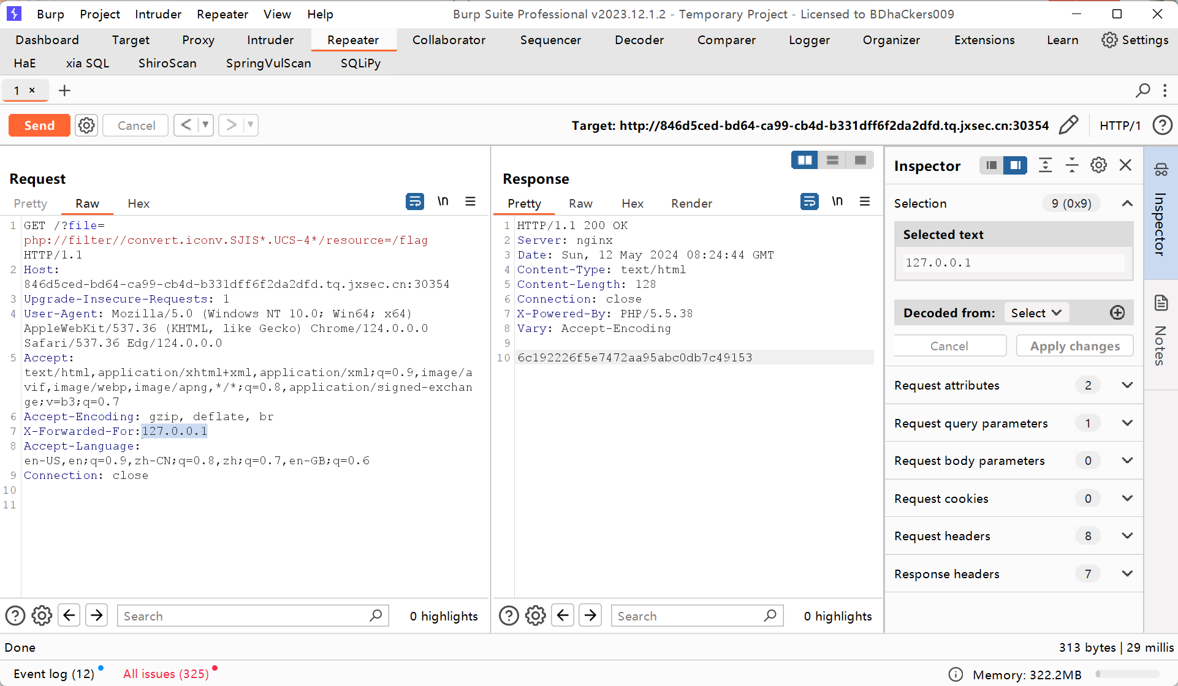The width and height of the screenshot is (1178, 686).
Task: Add a new Repeater tab
Action: (64, 91)
